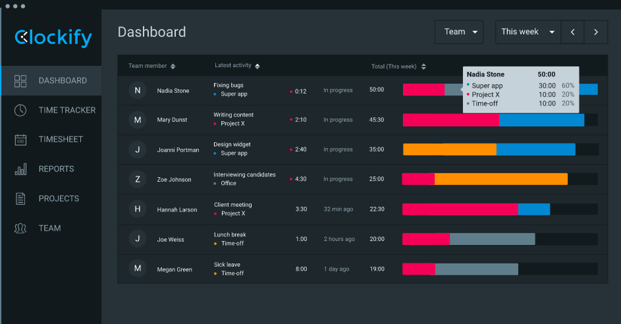Click the Time Tracker clock icon
The width and height of the screenshot is (621, 324).
20,110
